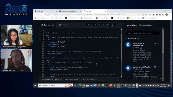Switch to the Preview tab
The image size is (173, 97).
[64, 25]
